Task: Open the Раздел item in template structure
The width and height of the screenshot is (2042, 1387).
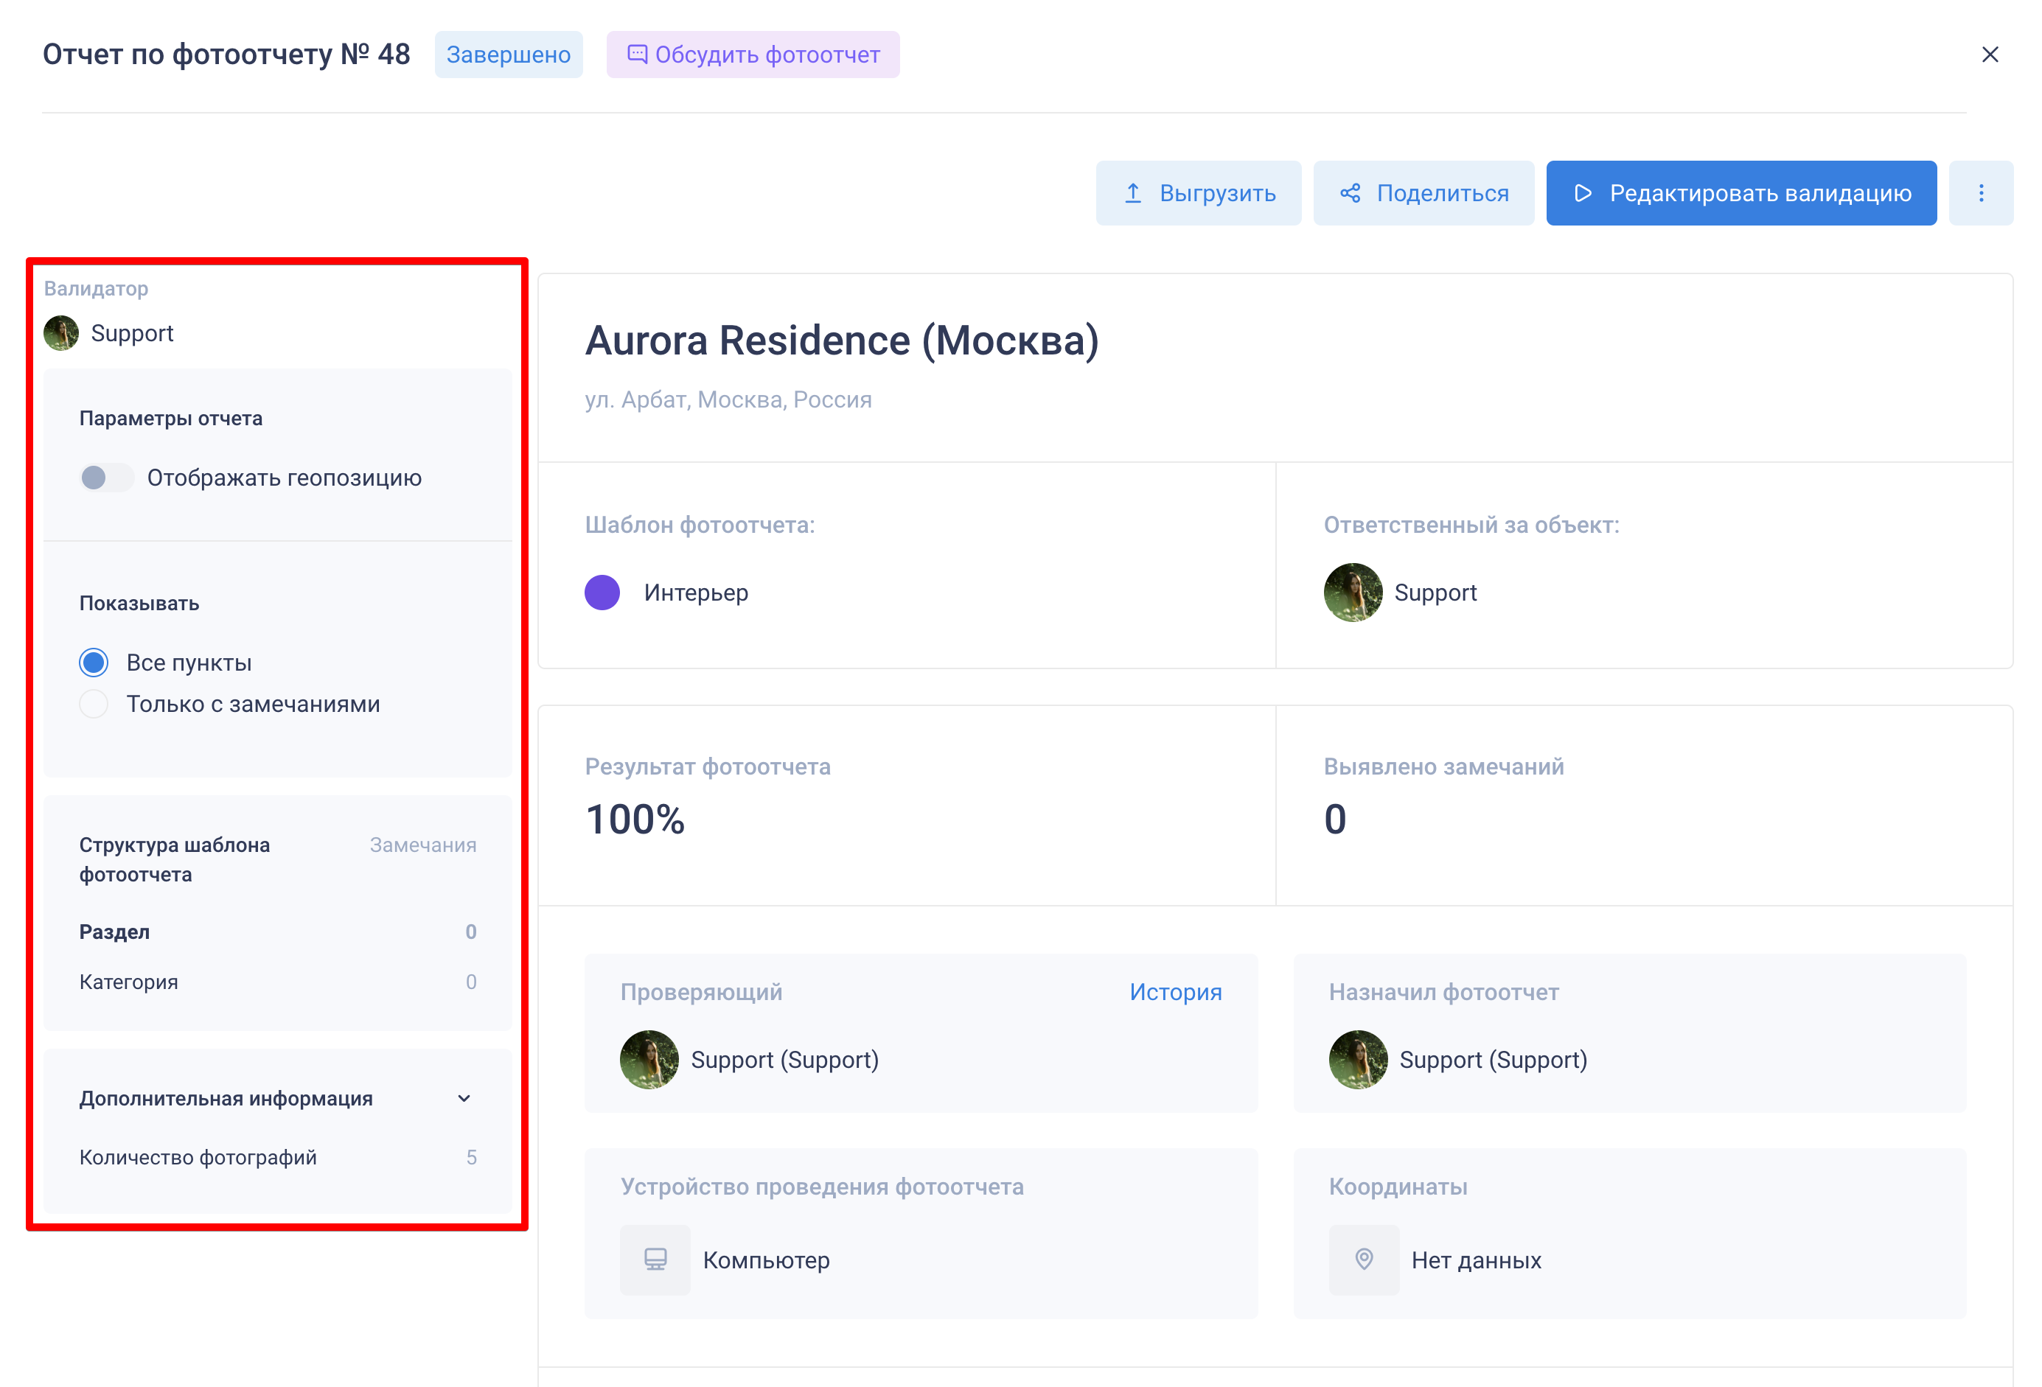Action: tap(115, 932)
